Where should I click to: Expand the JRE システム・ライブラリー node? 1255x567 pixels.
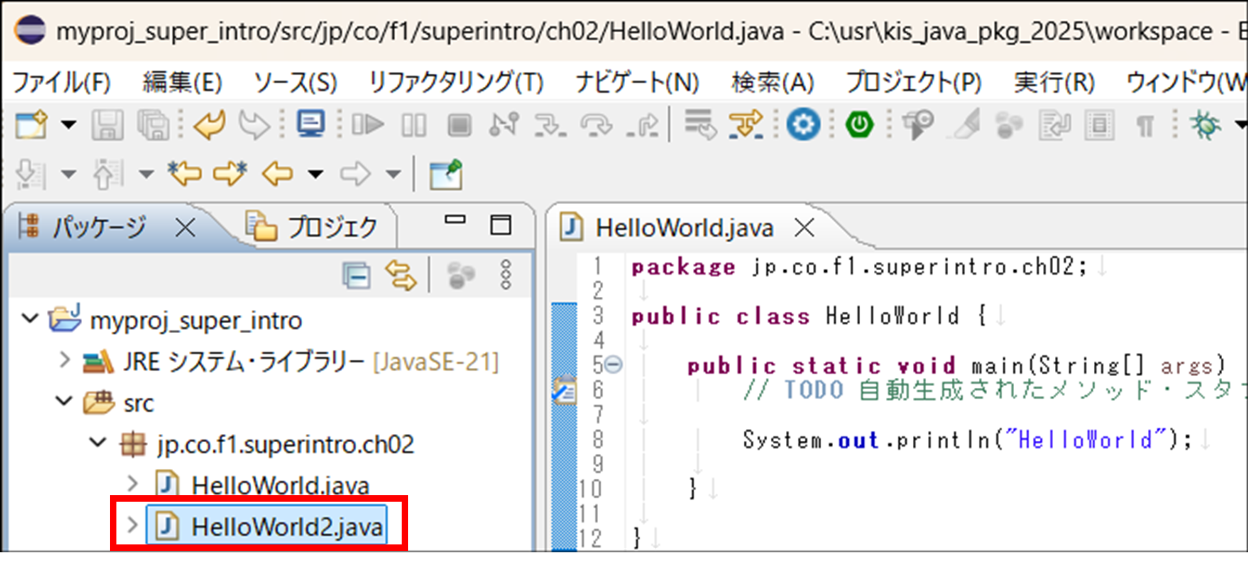(x=64, y=360)
